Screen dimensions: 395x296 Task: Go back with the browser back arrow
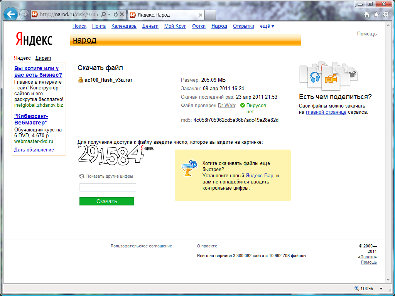click(x=10, y=14)
